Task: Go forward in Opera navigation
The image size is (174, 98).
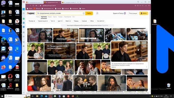Action: click(30, 5)
